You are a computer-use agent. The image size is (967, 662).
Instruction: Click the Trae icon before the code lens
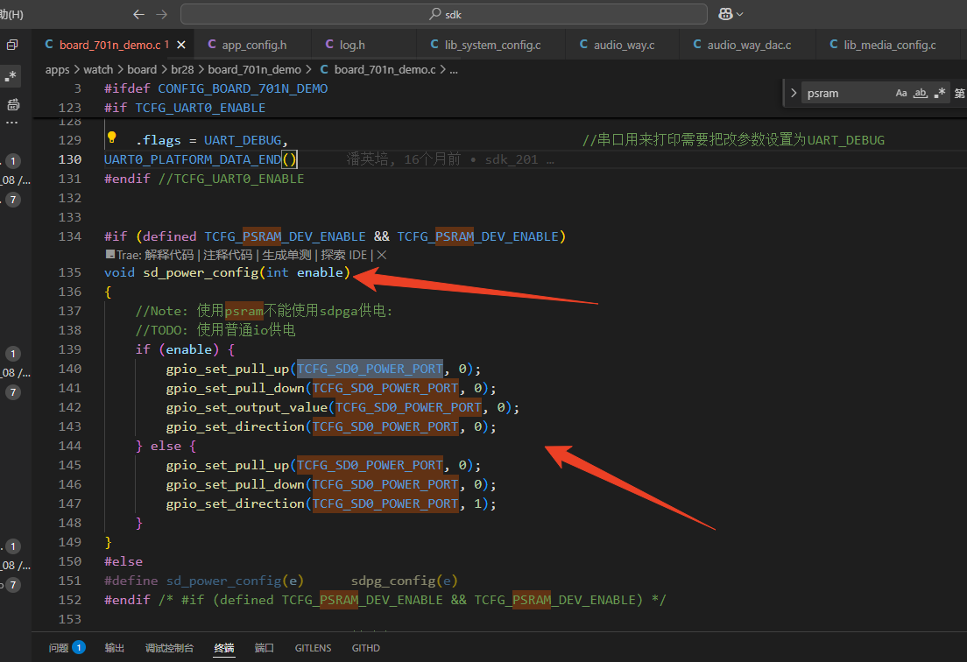[110, 254]
